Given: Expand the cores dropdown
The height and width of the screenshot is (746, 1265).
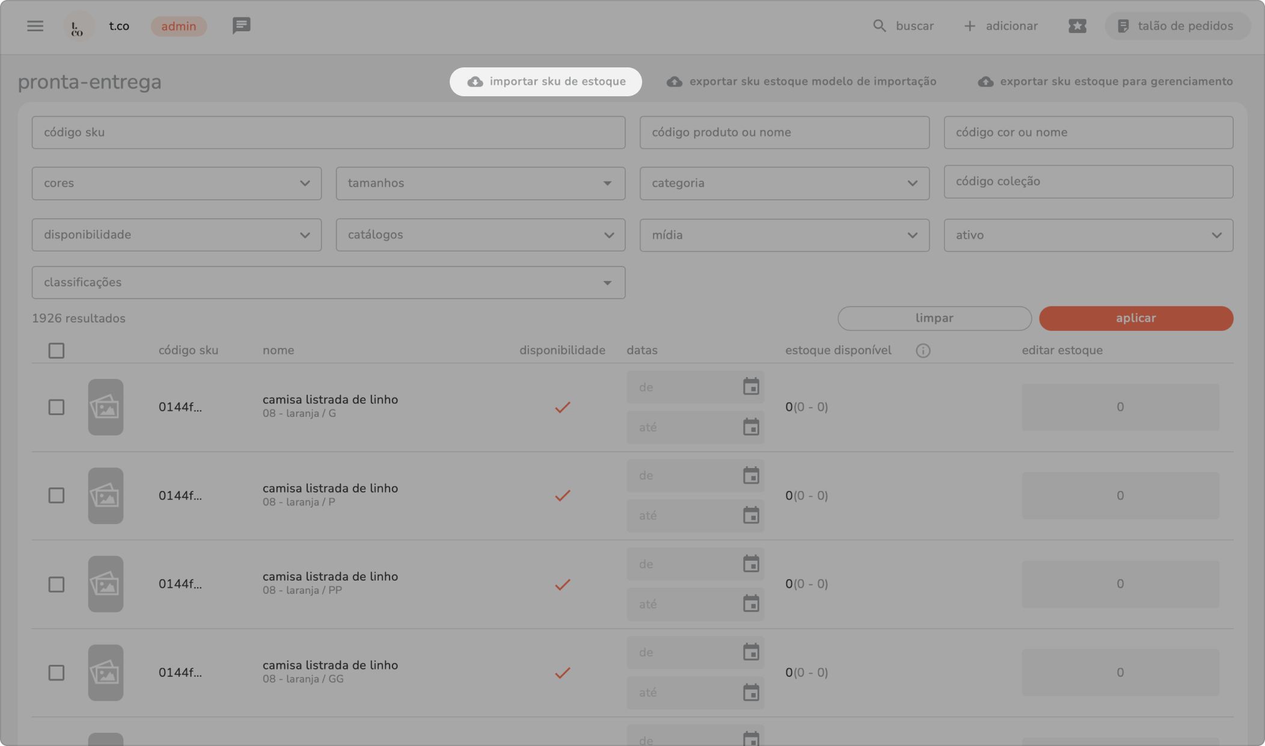Looking at the screenshot, I should [176, 183].
